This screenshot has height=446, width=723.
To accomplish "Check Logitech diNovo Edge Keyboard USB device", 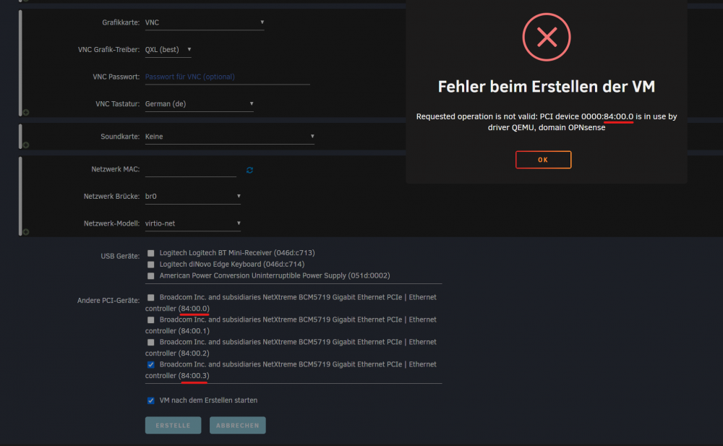I will [x=151, y=265].
